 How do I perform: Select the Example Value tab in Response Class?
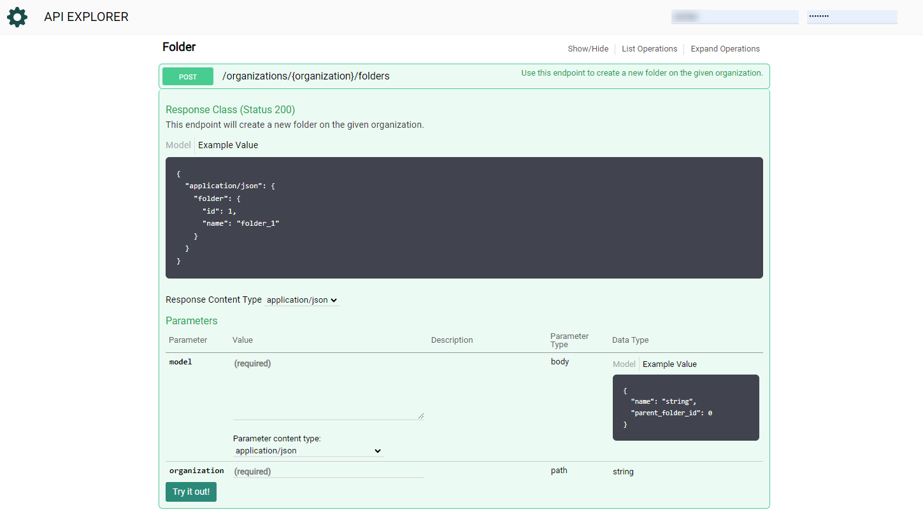(228, 145)
